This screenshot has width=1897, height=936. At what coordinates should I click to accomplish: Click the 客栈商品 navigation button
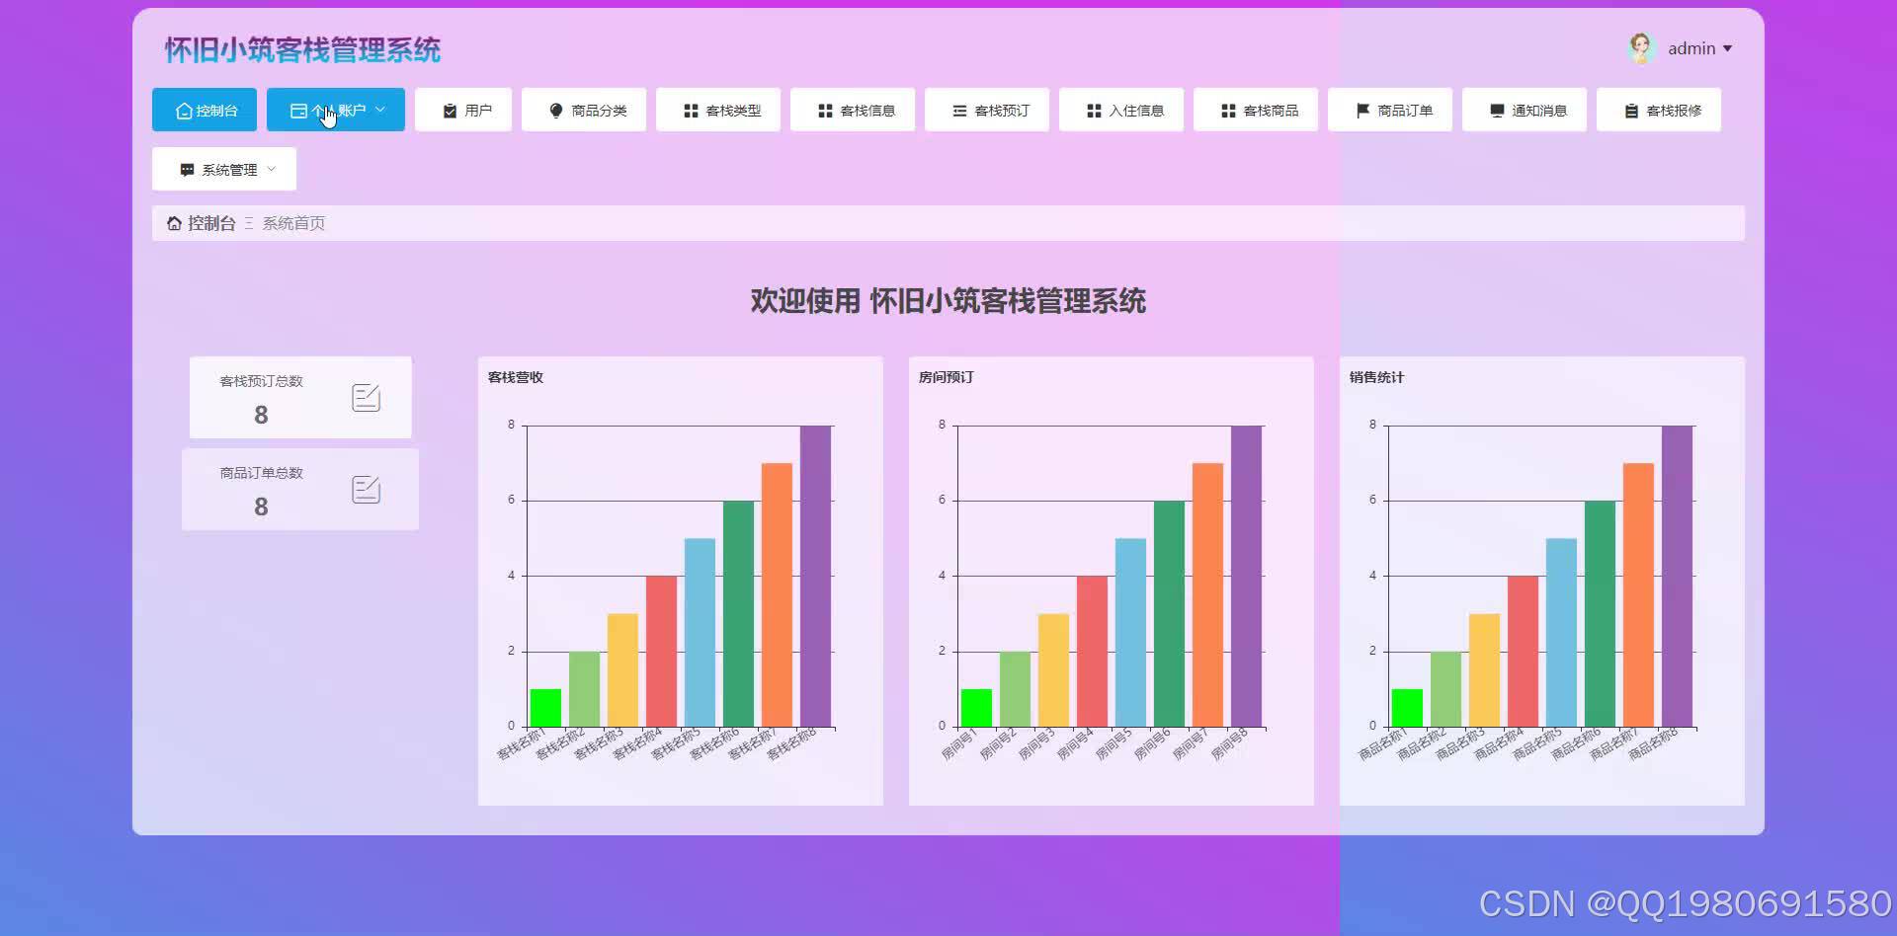[1256, 110]
